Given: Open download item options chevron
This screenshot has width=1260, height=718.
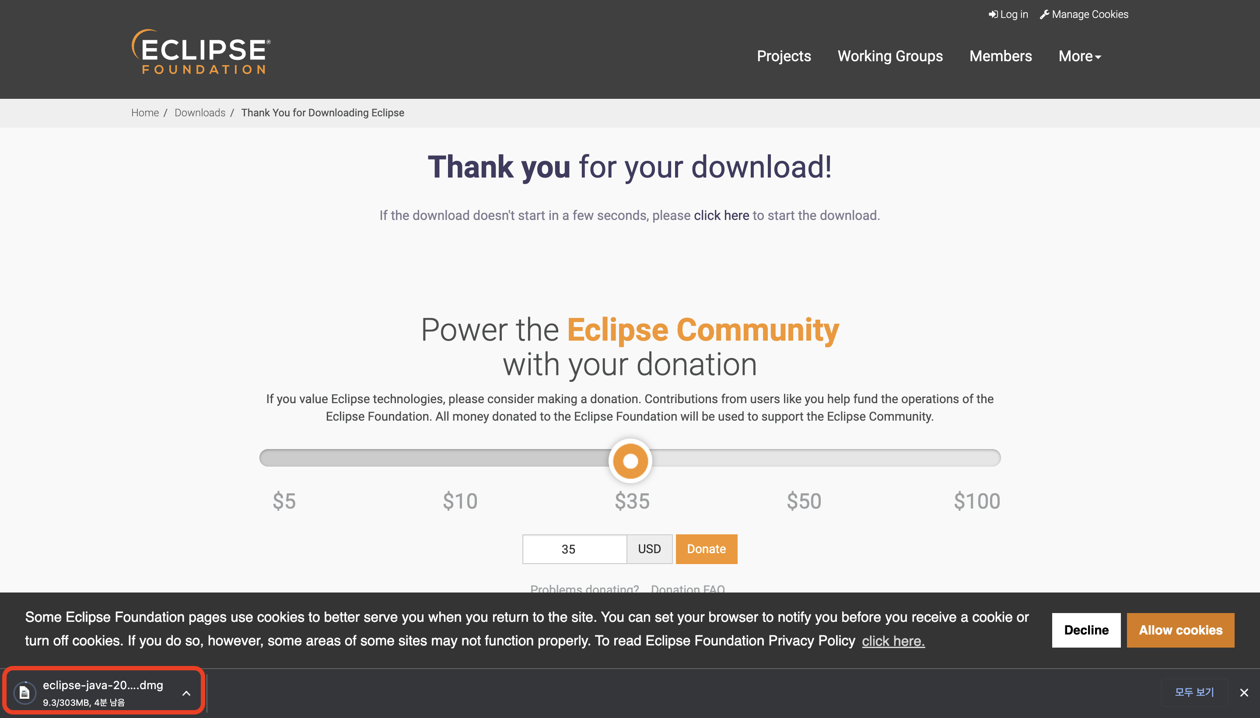Looking at the screenshot, I should click(186, 693).
